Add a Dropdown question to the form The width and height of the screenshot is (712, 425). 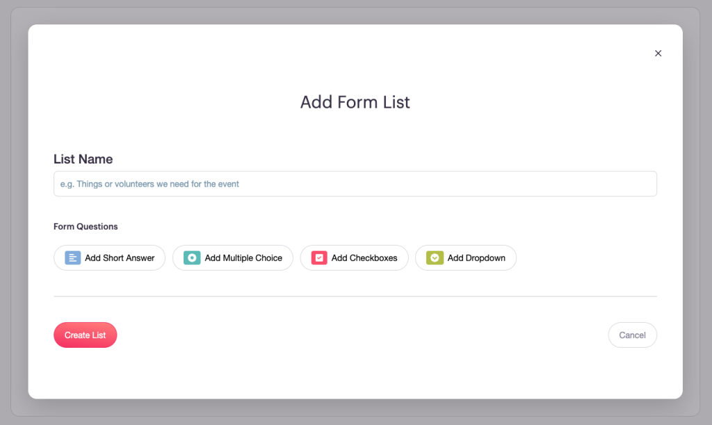[465, 257]
